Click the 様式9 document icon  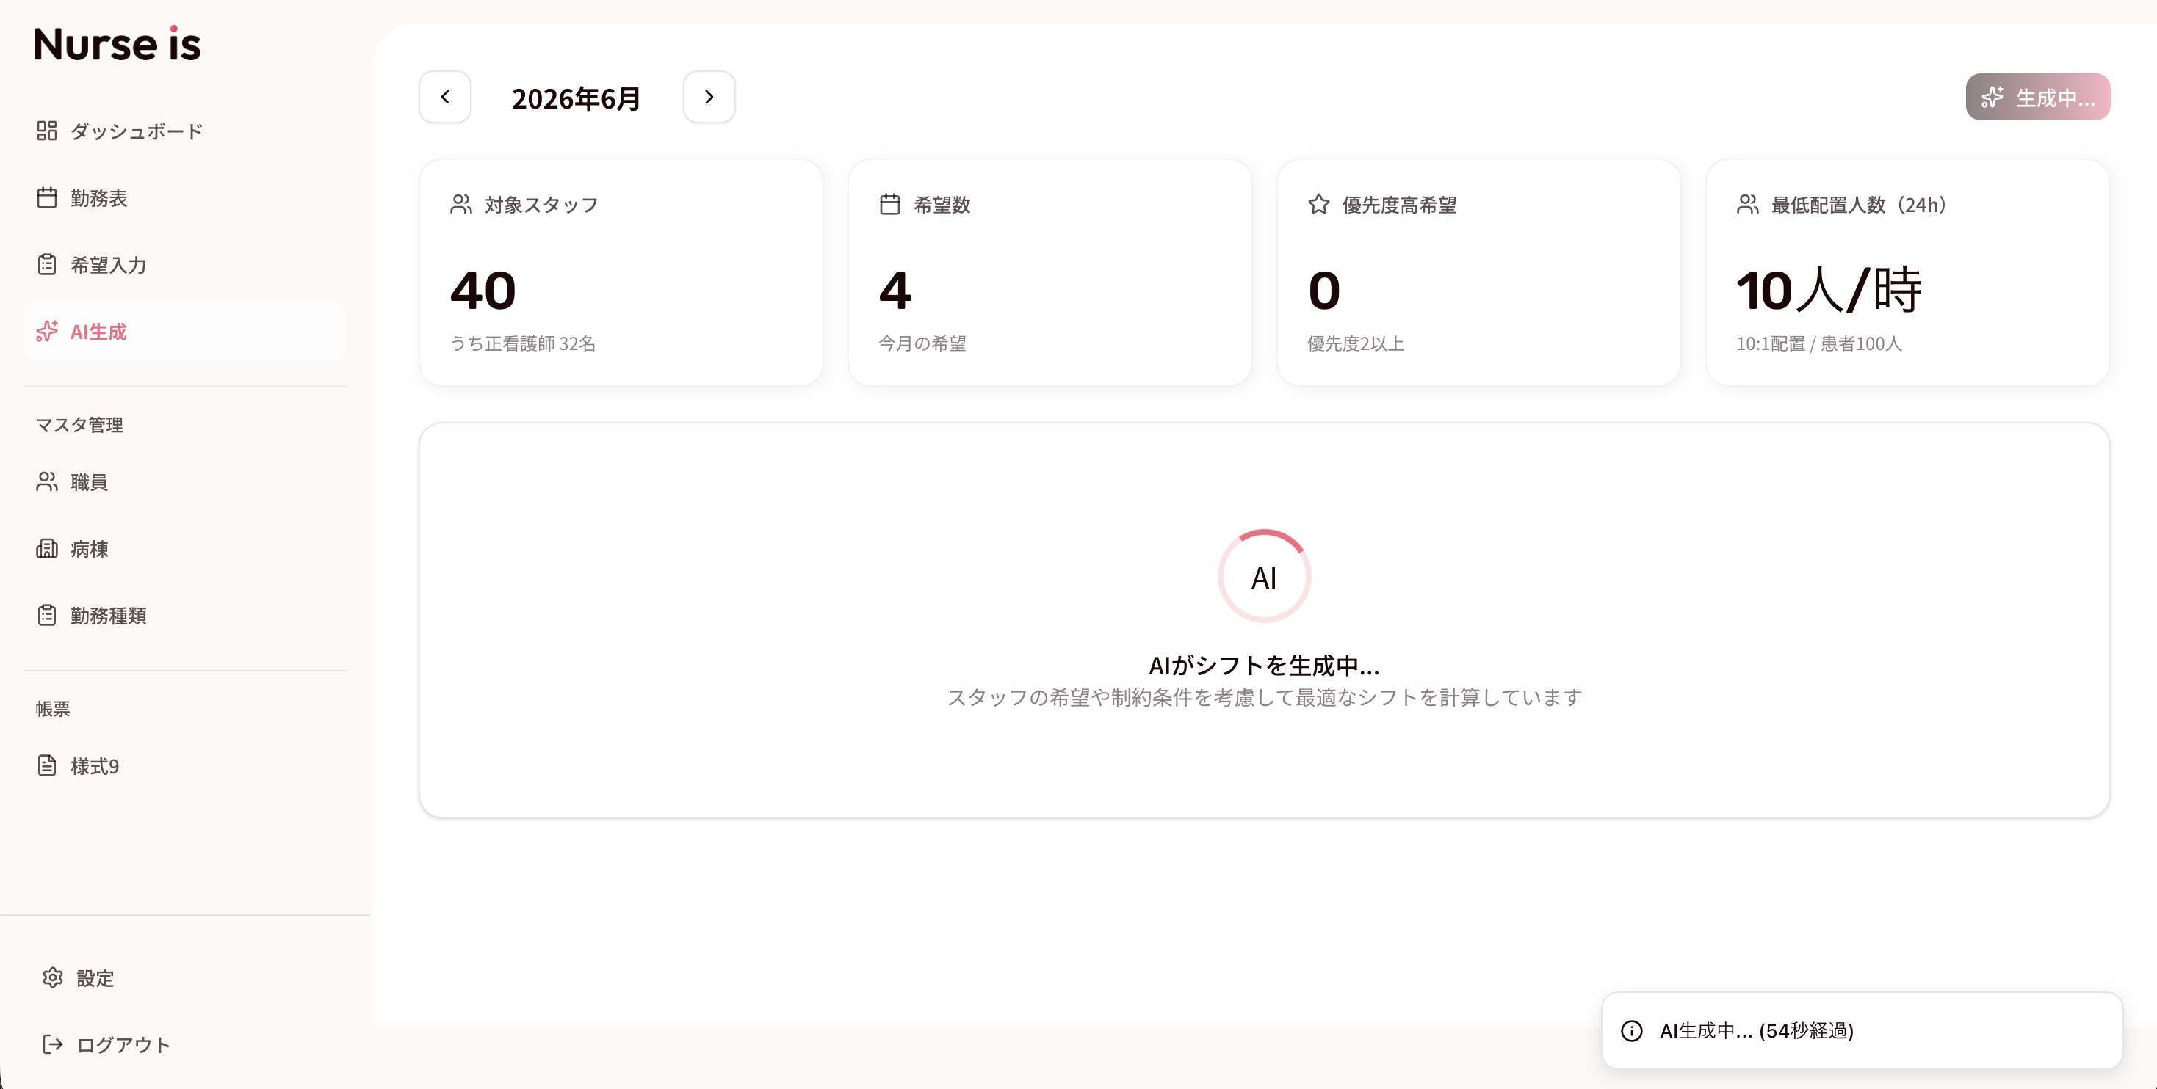click(47, 765)
